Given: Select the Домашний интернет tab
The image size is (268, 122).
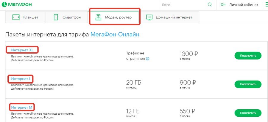Looking at the screenshot, I should coord(174,17).
